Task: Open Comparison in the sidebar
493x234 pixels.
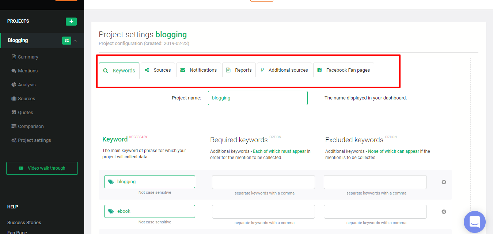Action: pos(31,127)
